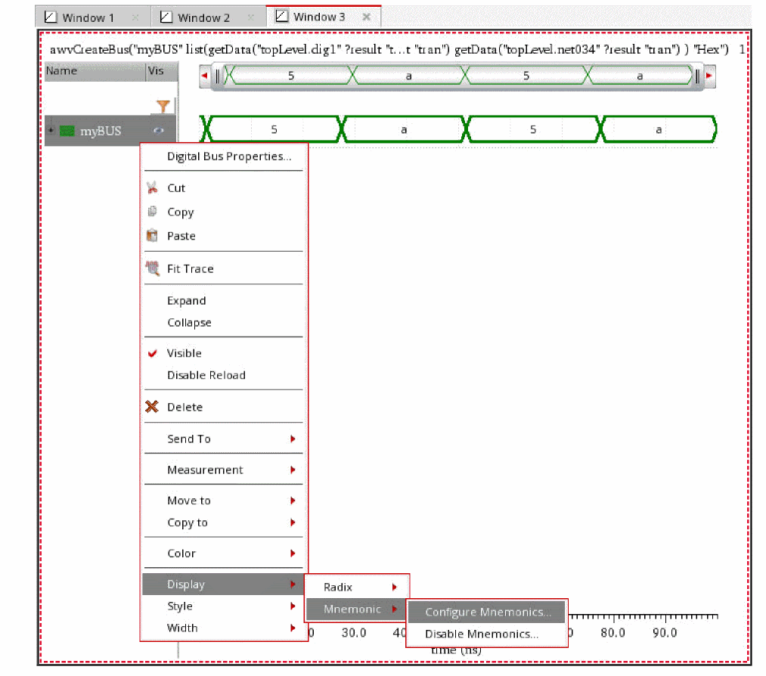766x676 pixels.
Task: Open the Color submenu
Action: pyautogui.click(x=224, y=553)
